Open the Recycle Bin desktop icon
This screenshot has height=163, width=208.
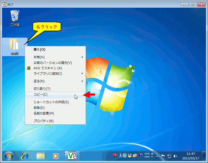click(x=15, y=17)
